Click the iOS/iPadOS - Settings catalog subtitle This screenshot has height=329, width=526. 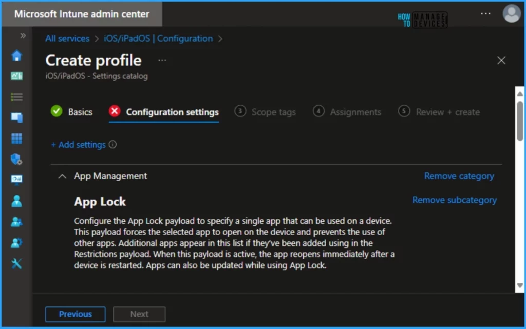[97, 76]
